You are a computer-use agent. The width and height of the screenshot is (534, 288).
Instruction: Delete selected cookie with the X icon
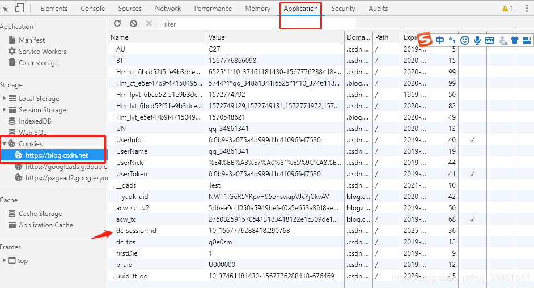[149, 23]
